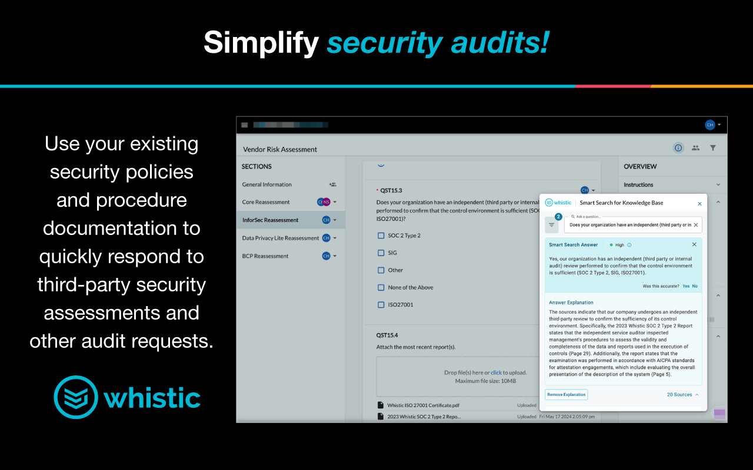Click the CH avatar on InforSec Reassessment
Screen dimensions: 753x470
tap(326, 220)
